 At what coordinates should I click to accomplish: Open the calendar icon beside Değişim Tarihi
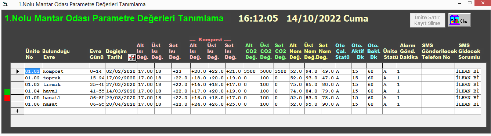(x=132, y=57)
